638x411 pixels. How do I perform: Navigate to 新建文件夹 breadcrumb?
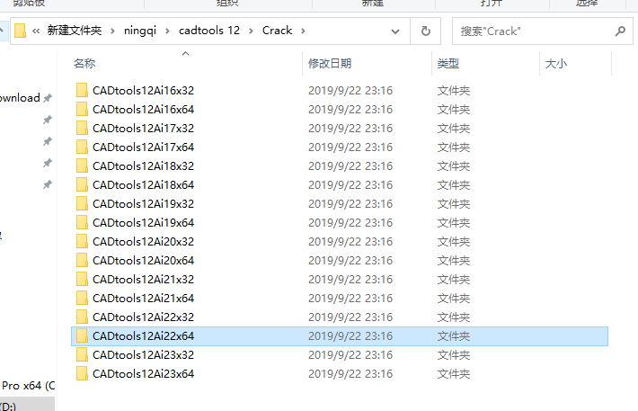[x=74, y=31]
